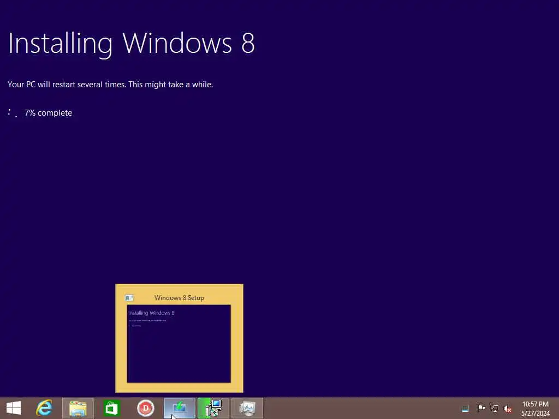Open the Windows Start button

pos(14,408)
